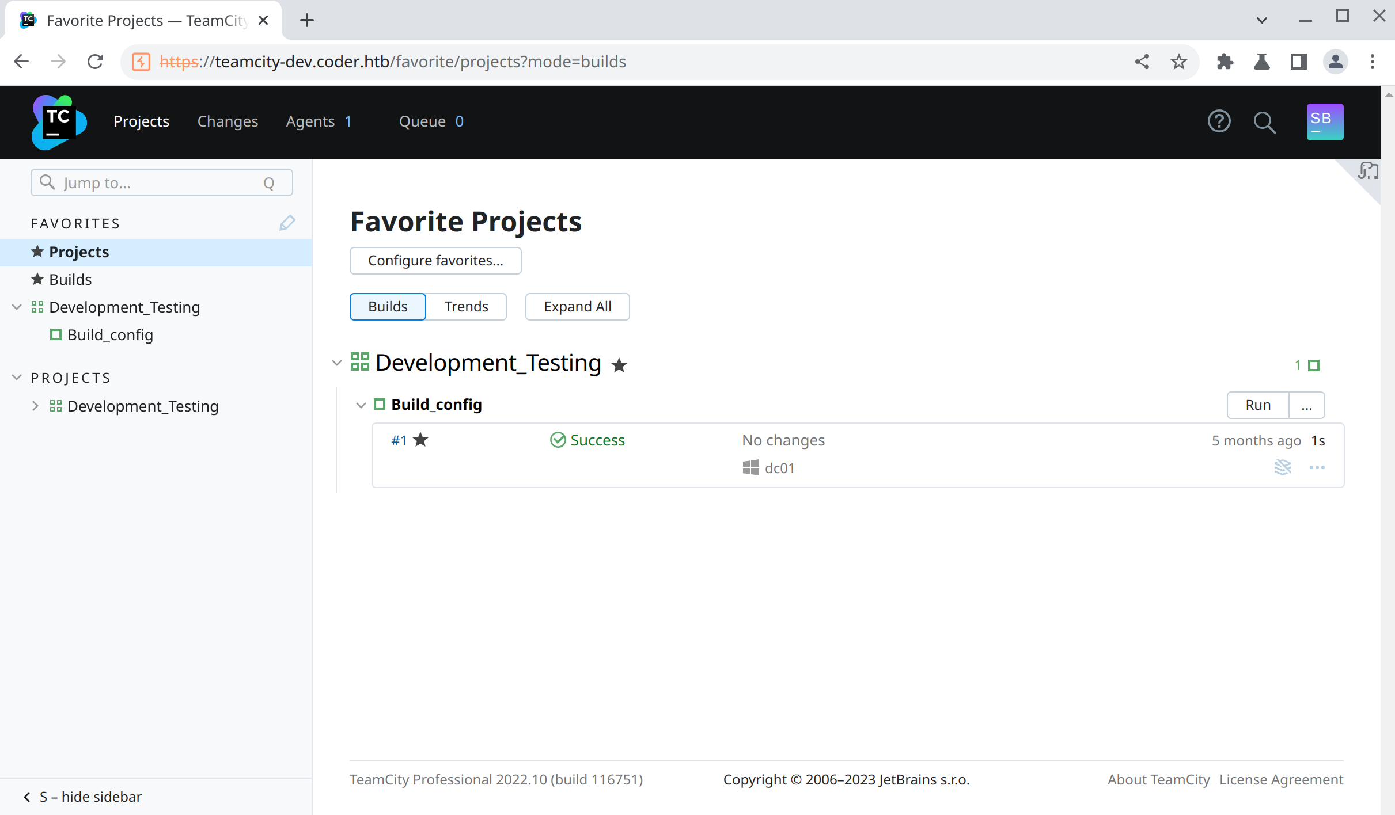Click the top-right corner experimental UI icon
This screenshot has width=1395, height=815.
pyautogui.click(x=1368, y=170)
